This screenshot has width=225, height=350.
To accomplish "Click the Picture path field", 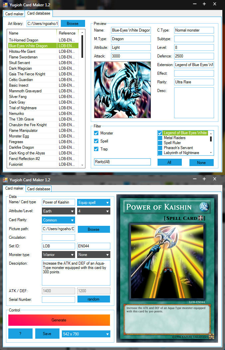I will pyautogui.click(x=58, y=229).
